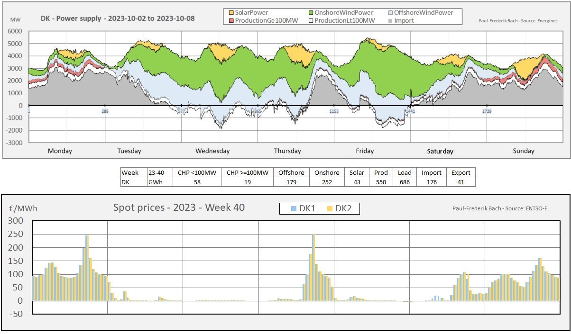Screen dimensions: 571x334
Task: Select the Saturday axis label
Action: [440, 152]
